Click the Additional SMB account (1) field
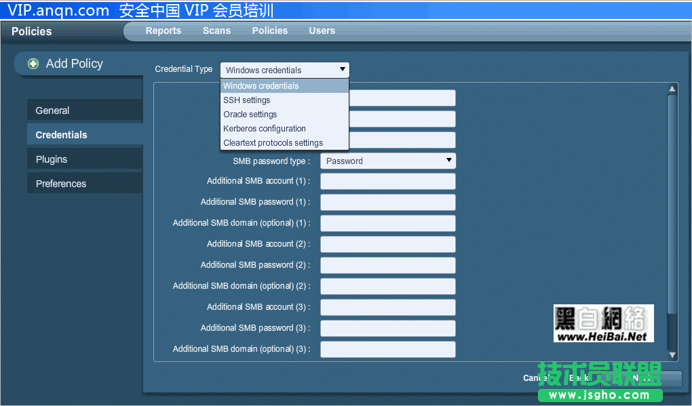This screenshot has height=406, width=692. [x=387, y=182]
